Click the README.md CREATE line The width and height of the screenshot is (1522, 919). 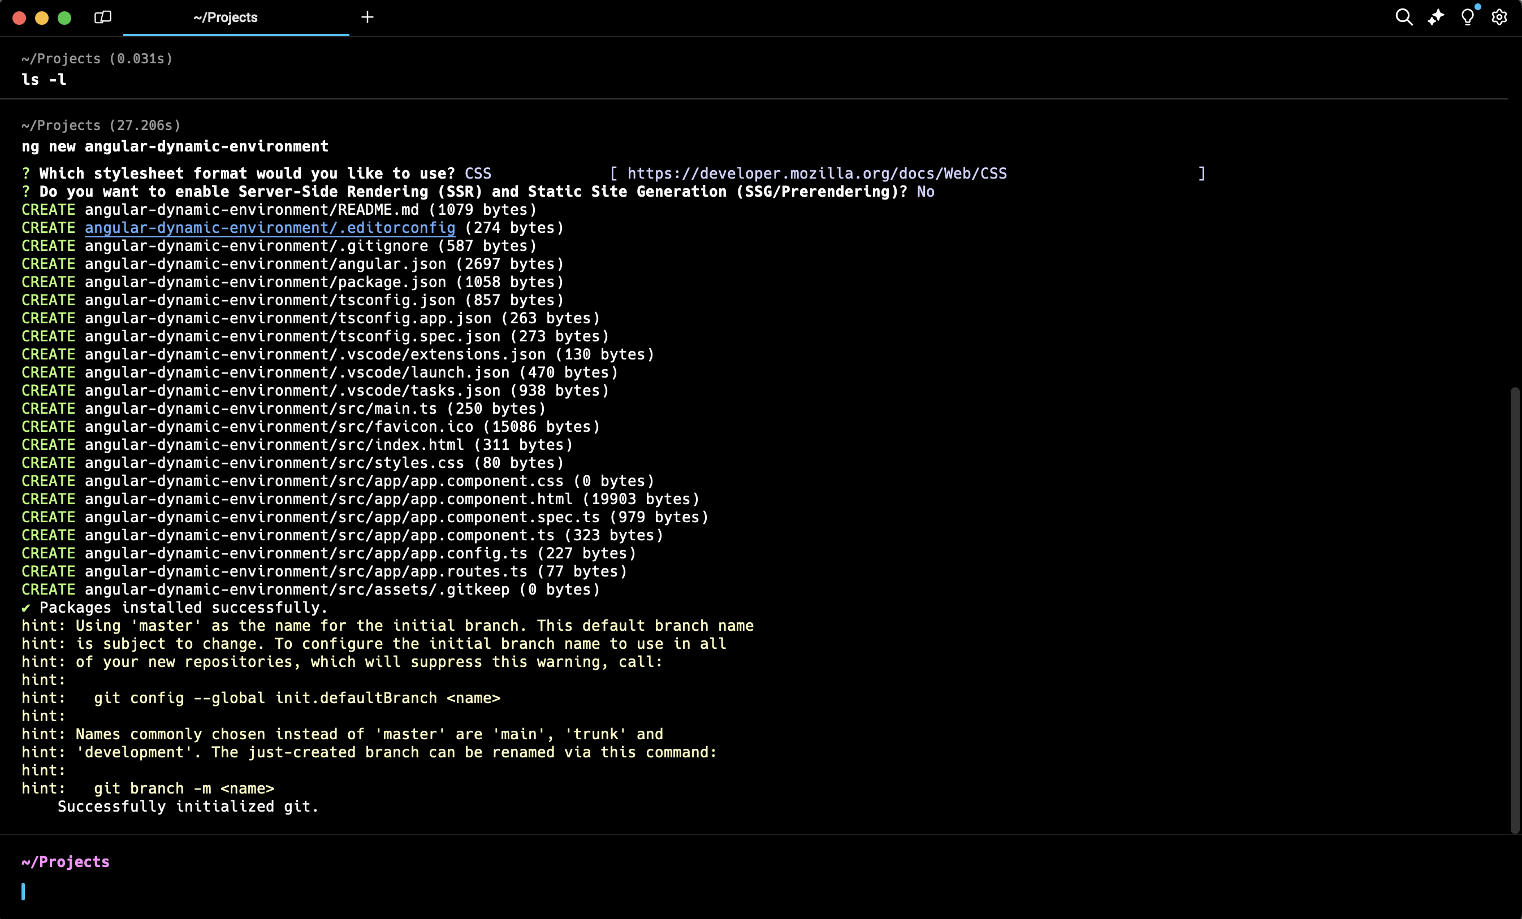(x=279, y=210)
